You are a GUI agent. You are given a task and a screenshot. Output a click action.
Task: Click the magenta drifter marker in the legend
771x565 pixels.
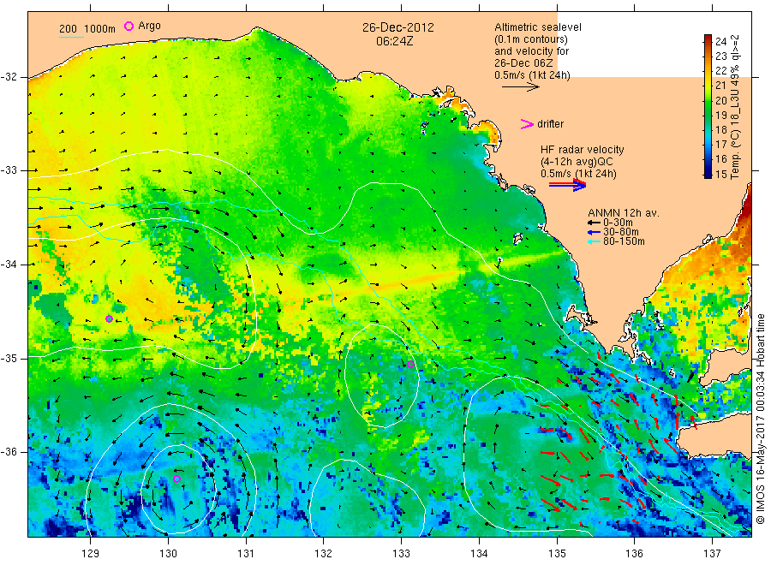(527, 124)
